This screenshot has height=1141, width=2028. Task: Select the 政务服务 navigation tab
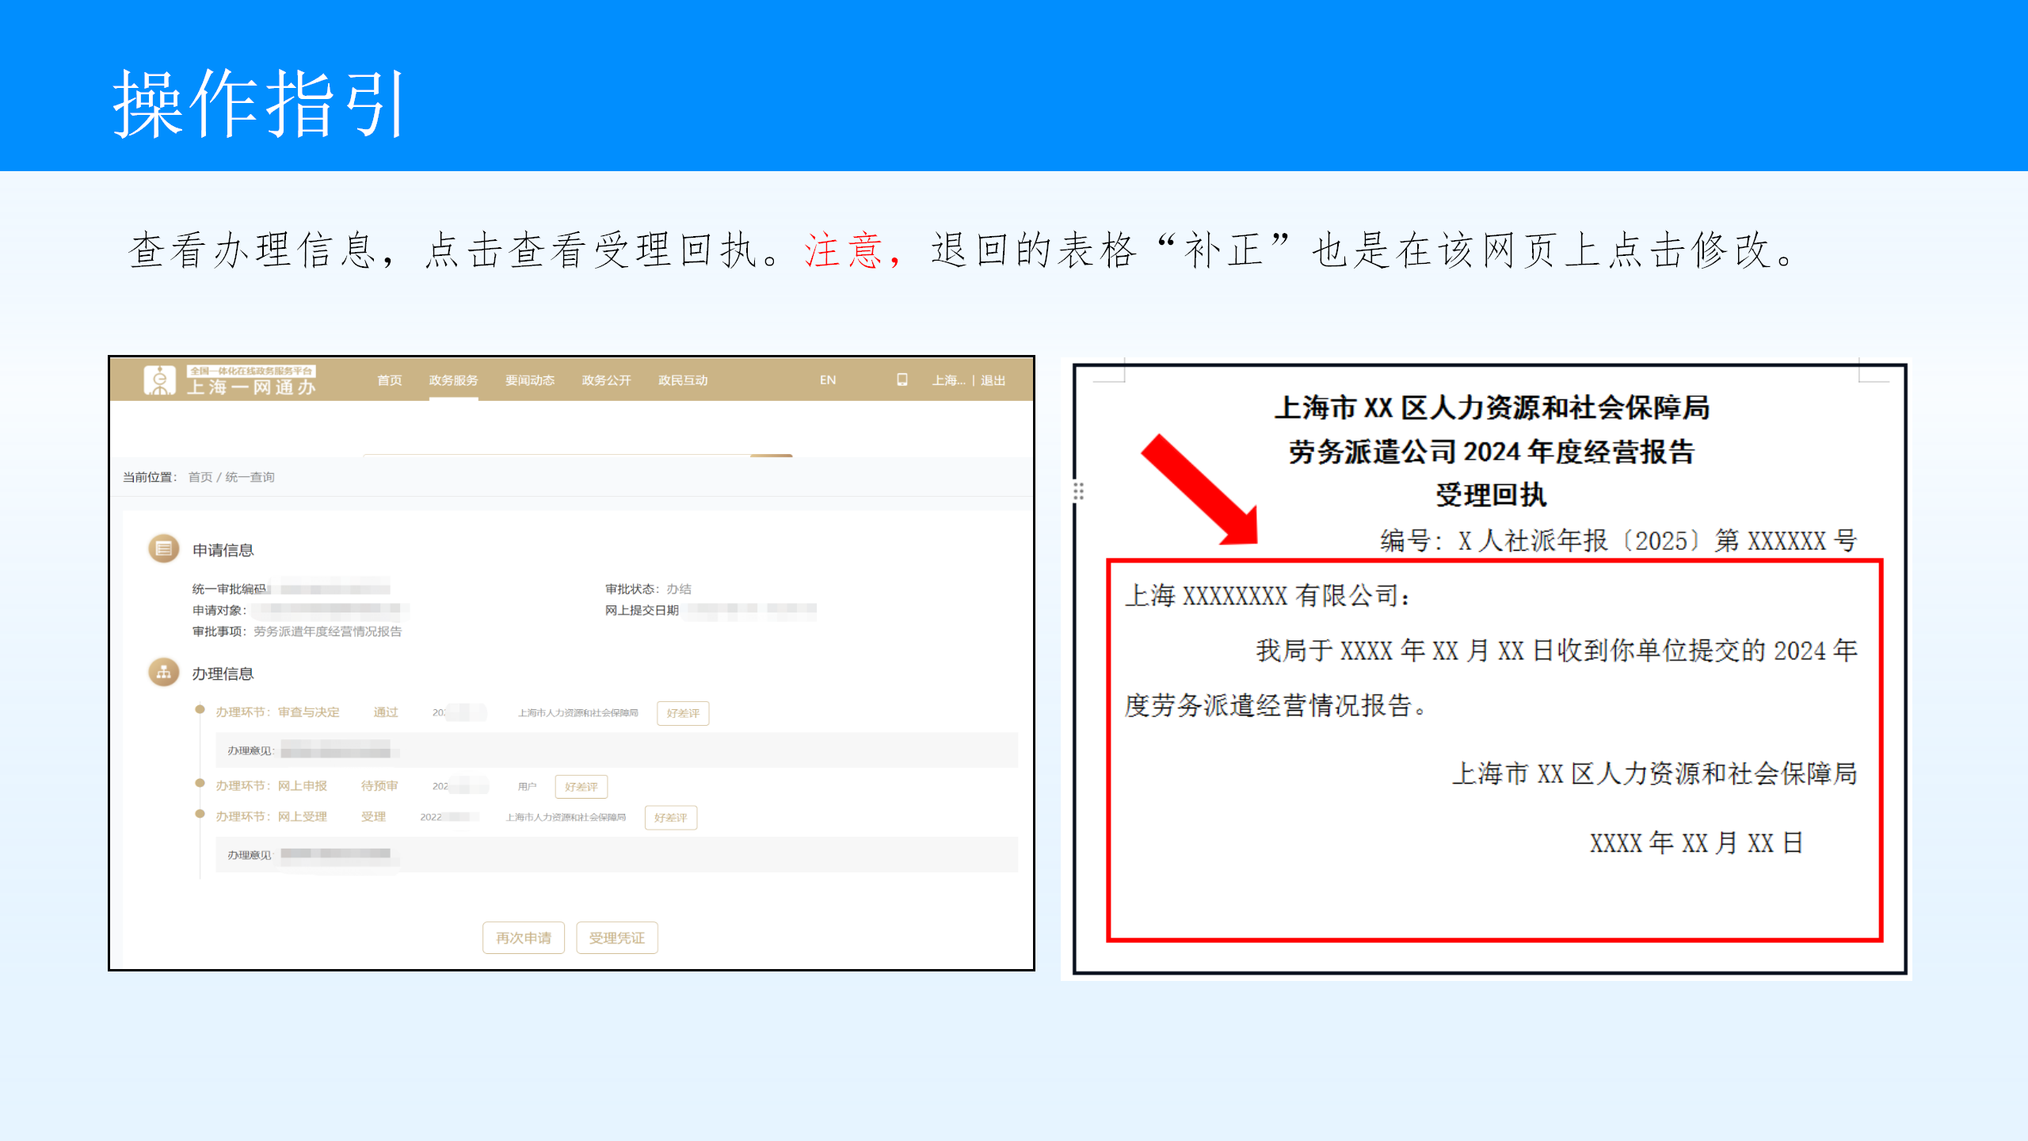pos(453,380)
